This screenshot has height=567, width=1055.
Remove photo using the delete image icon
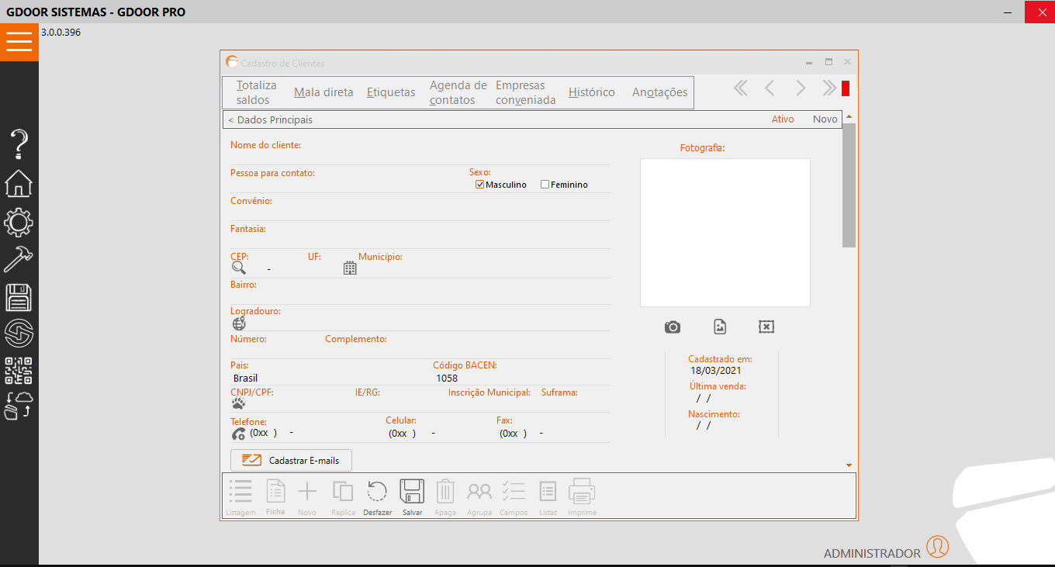click(x=766, y=327)
